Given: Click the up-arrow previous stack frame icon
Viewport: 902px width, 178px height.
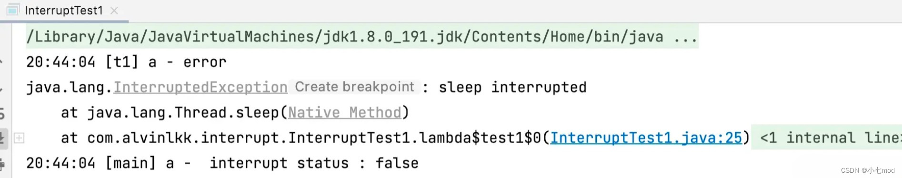Looking at the screenshot, I should point(2,62).
